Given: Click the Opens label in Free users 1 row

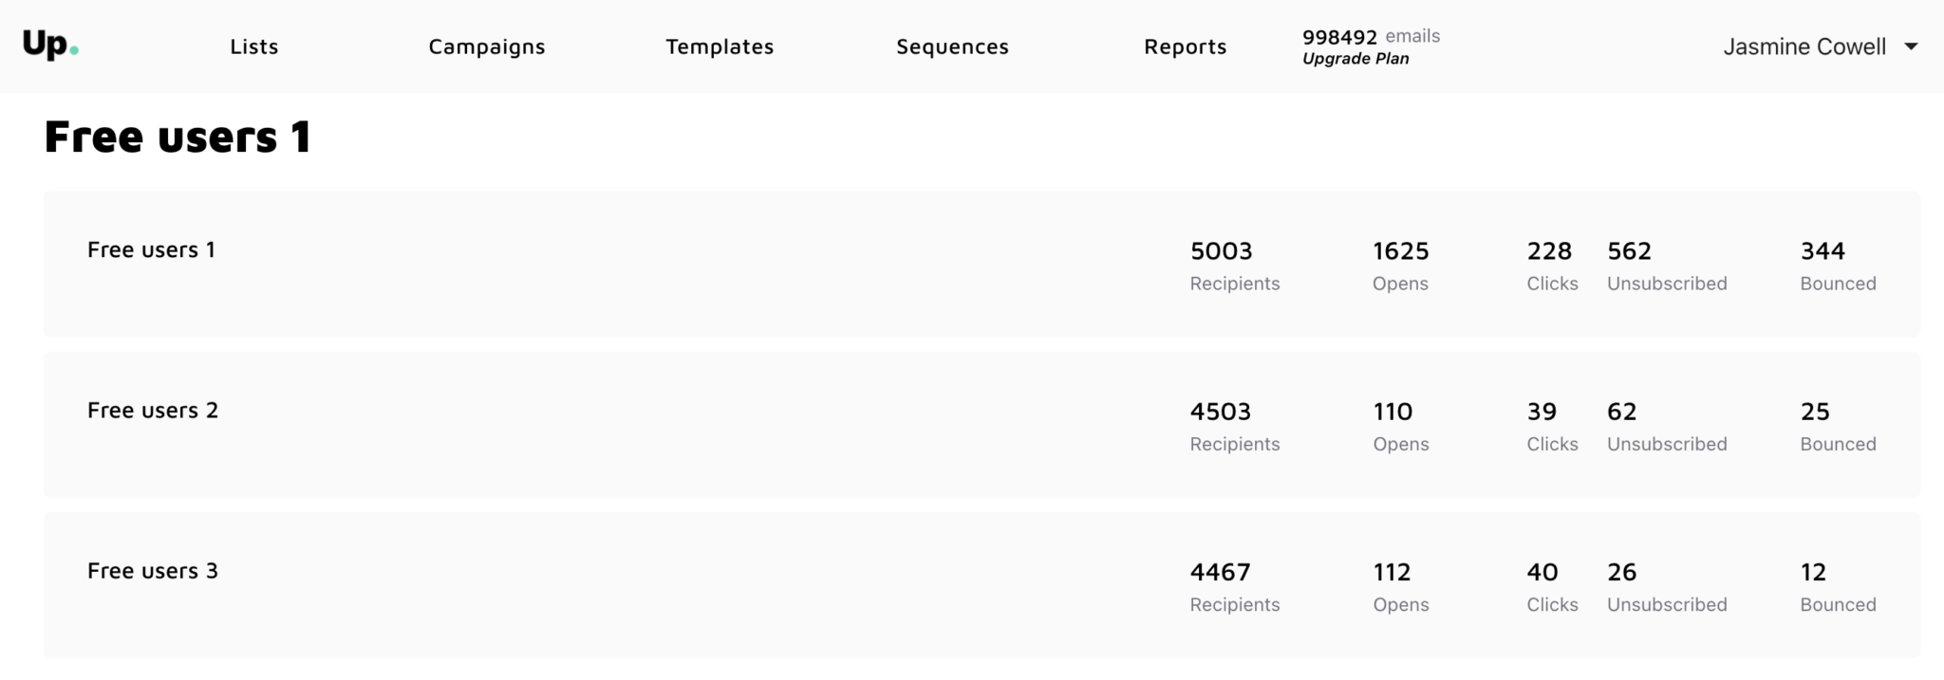Looking at the screenshot, I should click(x=1400, y=284).
